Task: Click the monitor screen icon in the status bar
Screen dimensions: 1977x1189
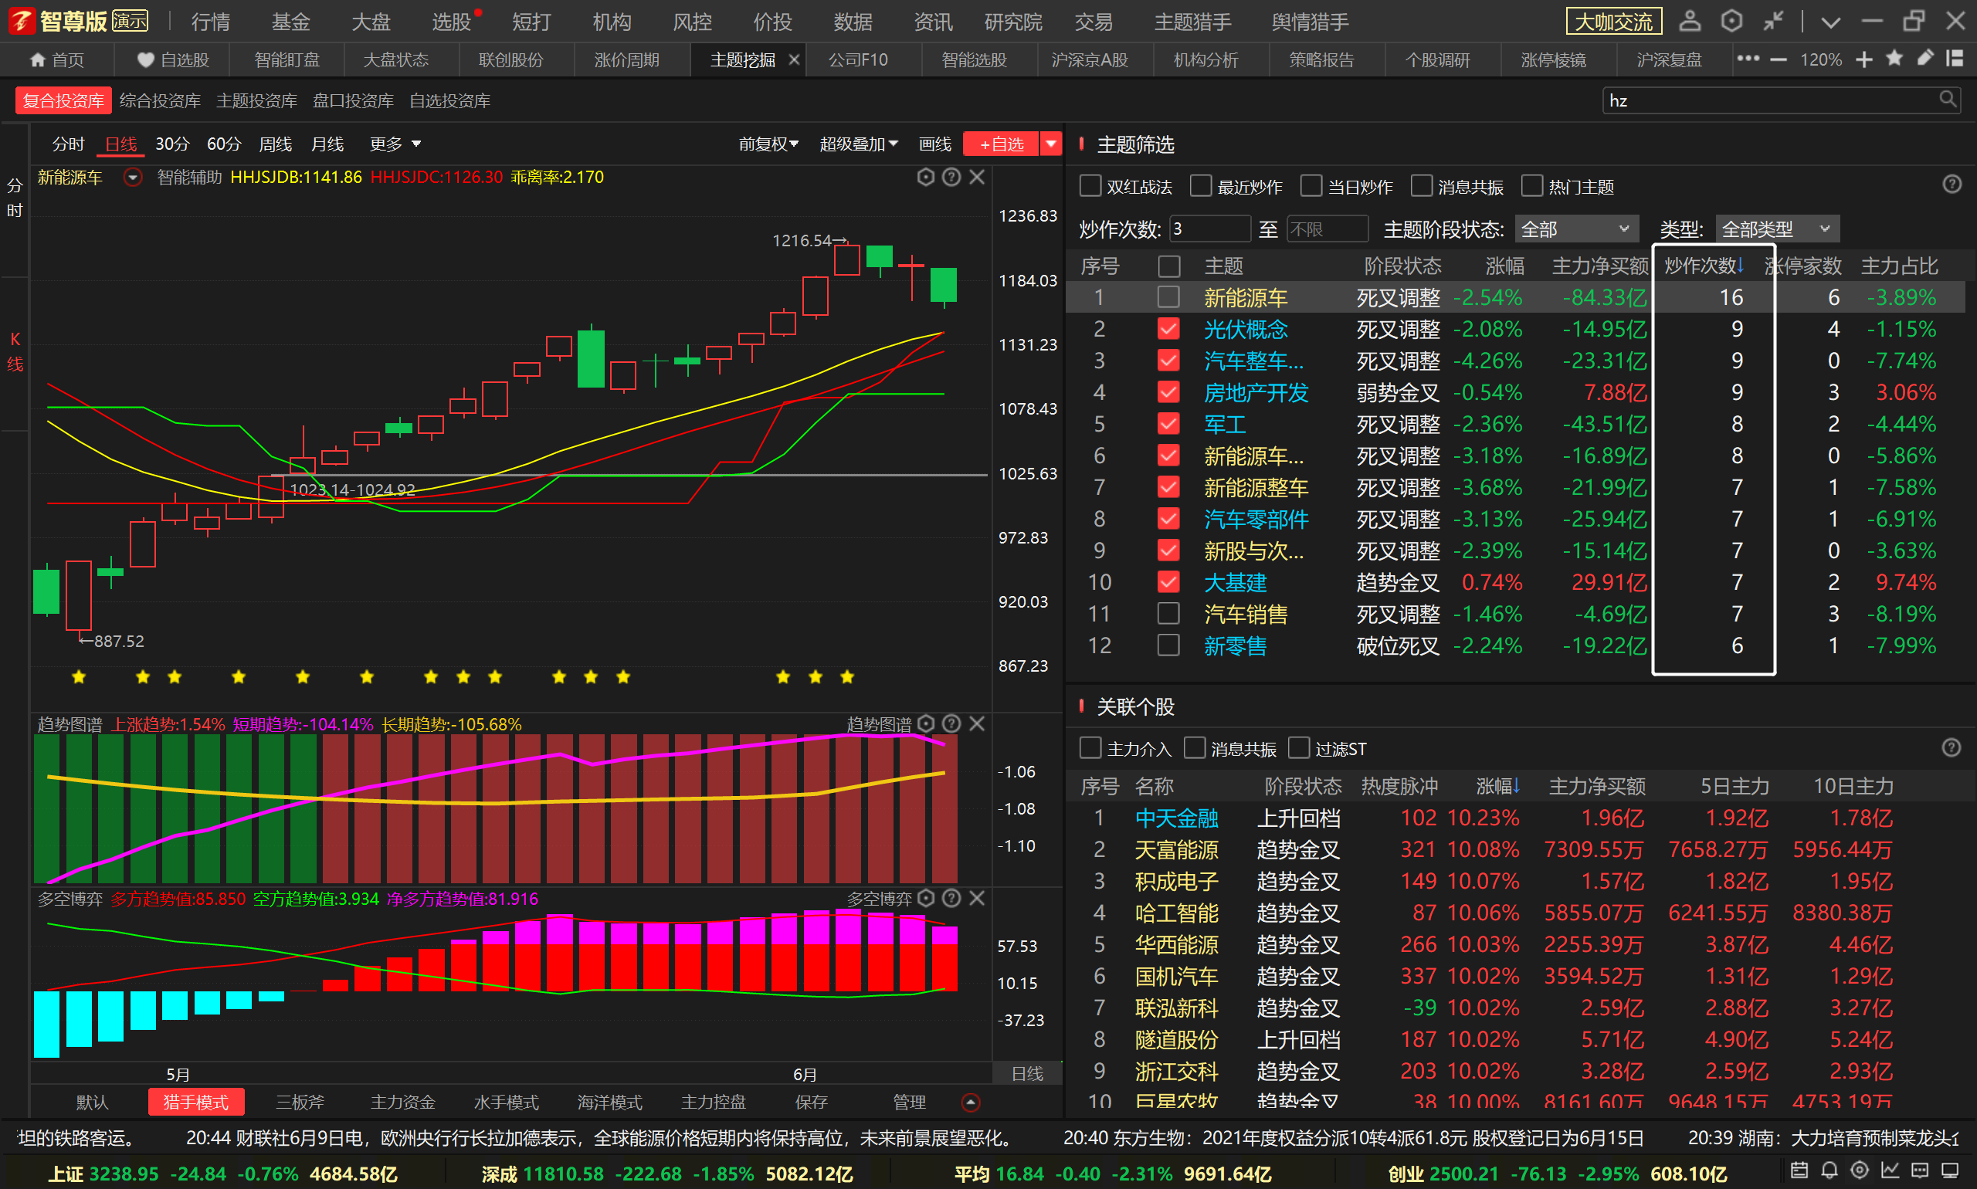Action: tap(1949, 1170)
